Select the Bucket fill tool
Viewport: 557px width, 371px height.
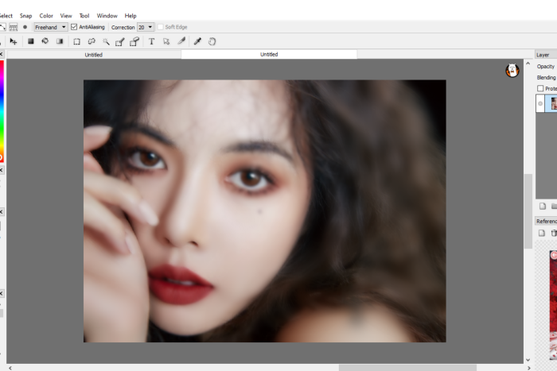[x=45, y=41]
